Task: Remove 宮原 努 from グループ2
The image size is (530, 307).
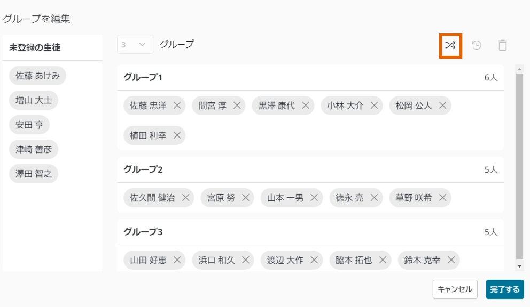Action: 244,197
